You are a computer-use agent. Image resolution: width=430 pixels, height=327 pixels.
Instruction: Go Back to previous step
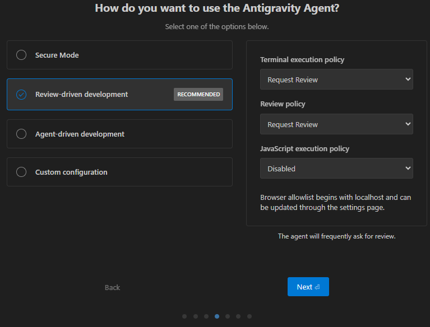pyautogui.click(x=112, y=287)
